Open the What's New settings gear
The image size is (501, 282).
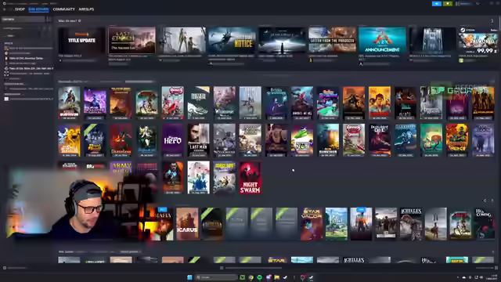coord(80,21)
